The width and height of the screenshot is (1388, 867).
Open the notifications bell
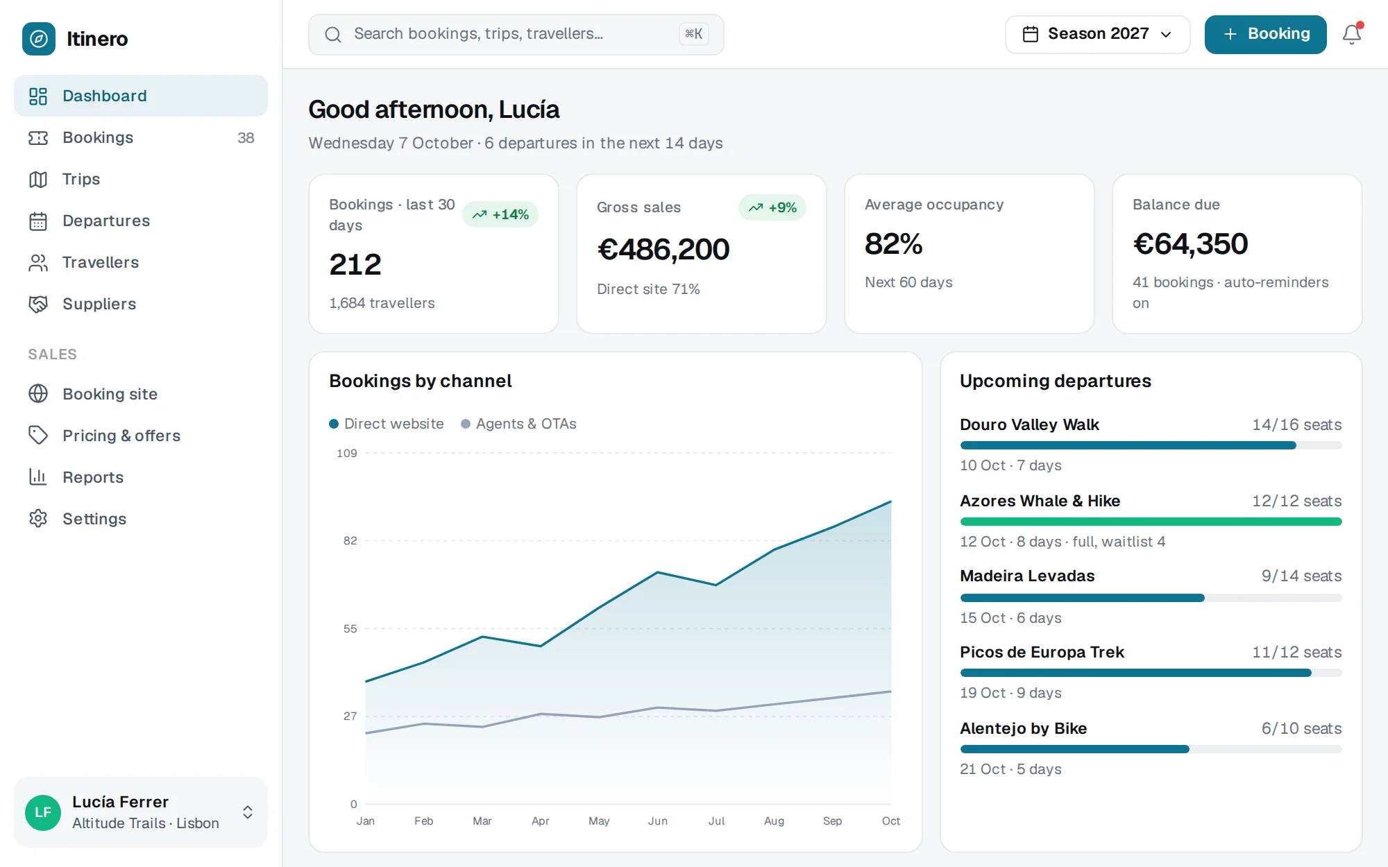coord(1351,34)
